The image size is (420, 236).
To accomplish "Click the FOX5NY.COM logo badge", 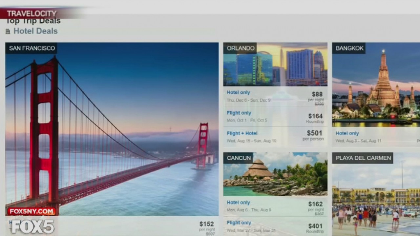I will pos(31,211).
